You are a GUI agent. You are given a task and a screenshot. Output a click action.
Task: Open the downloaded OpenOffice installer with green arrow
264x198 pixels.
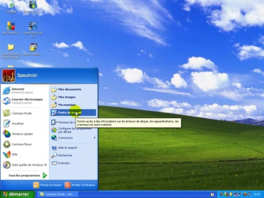pyautogui.click(x=33, y=7)
